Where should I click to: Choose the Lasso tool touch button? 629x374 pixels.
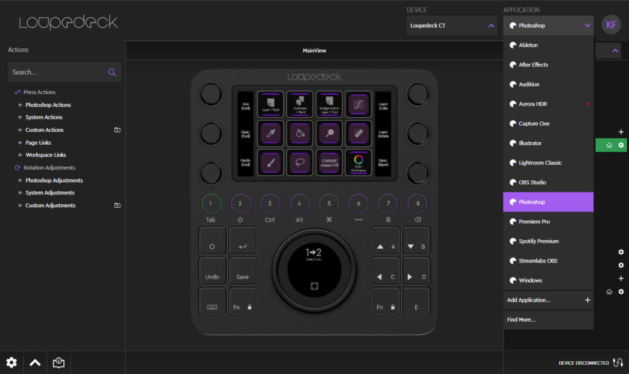coord(299,162)
